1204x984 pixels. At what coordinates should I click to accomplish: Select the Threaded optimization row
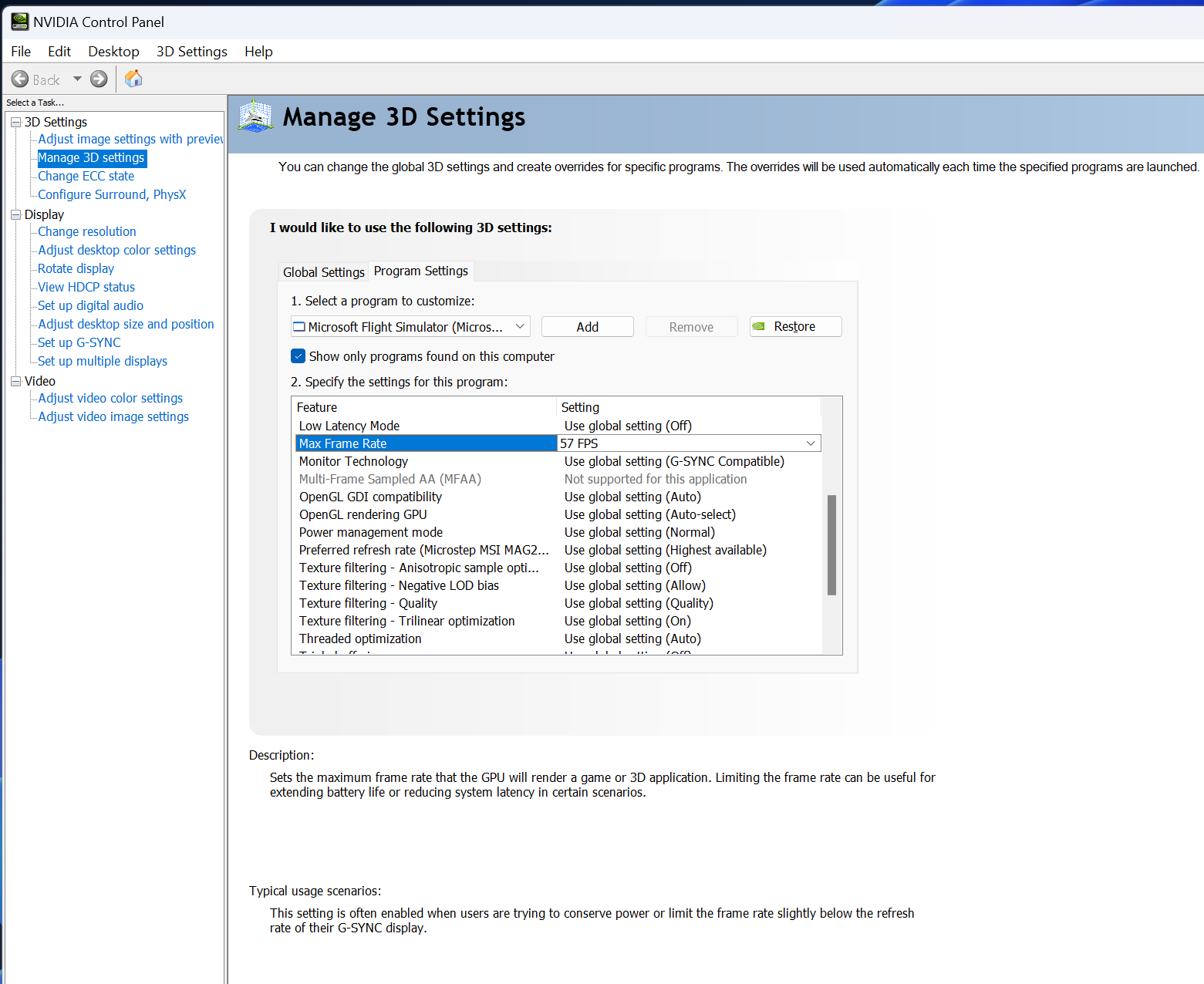point(558,639)
